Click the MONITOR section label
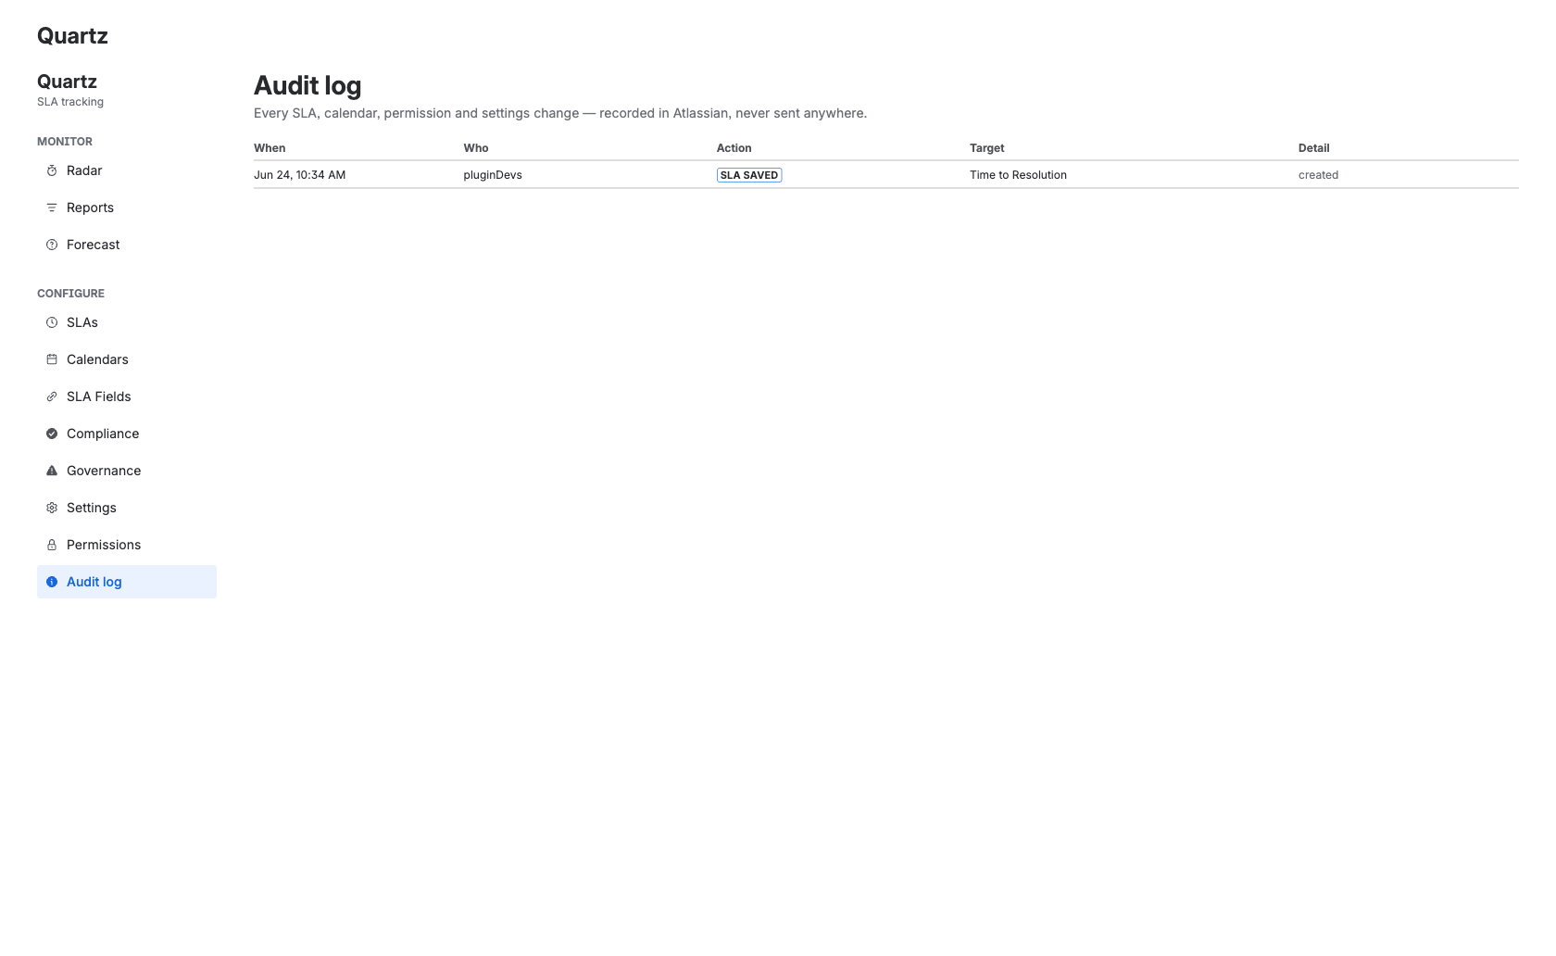Screen dimensions: 1556x956 pos(65,142)
